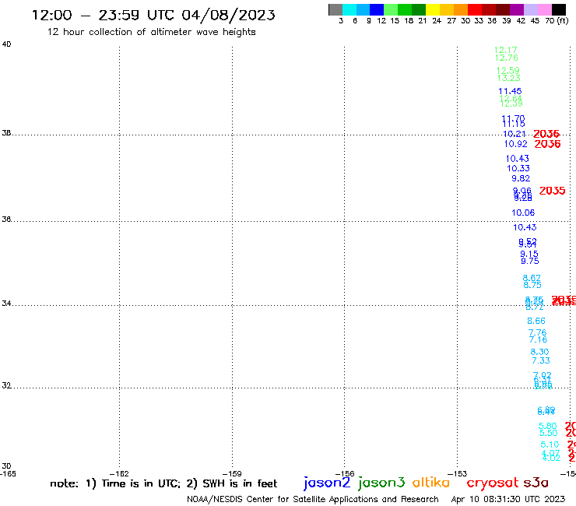Pick the pink swatch near 70 ft
576x506 pixels.
tap(545, 9)
